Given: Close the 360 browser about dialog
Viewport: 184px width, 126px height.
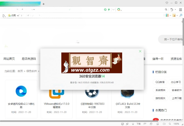Looking at the screenshot, I should (x=140, y=51).
